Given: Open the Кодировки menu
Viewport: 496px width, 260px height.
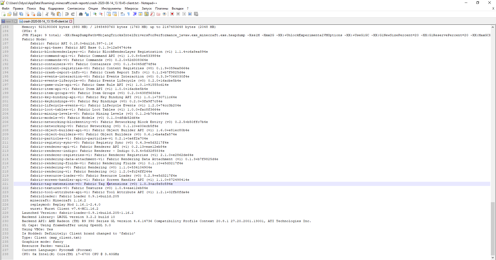Looking at the screenshot, I should (x=56, y=9).
